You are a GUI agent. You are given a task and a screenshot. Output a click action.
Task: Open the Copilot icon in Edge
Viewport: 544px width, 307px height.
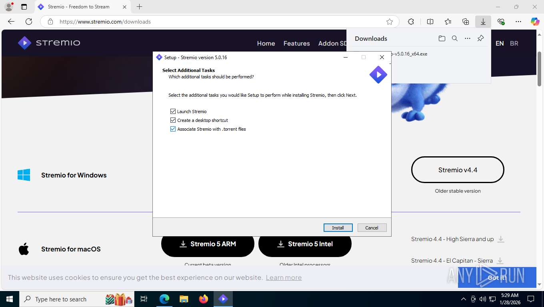tap(535, 22)
